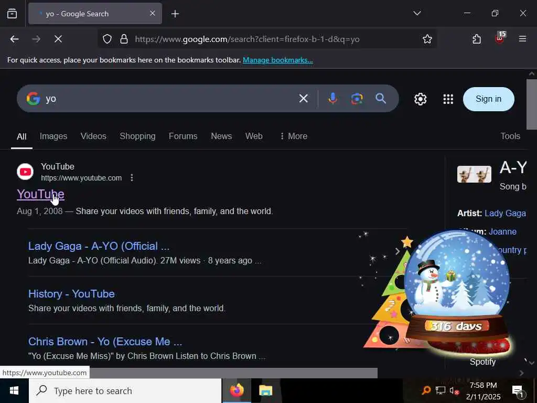Switch to Images tab
Image resolution: width=537 pixels, height=403 pixels.
(x=53, y=136)
